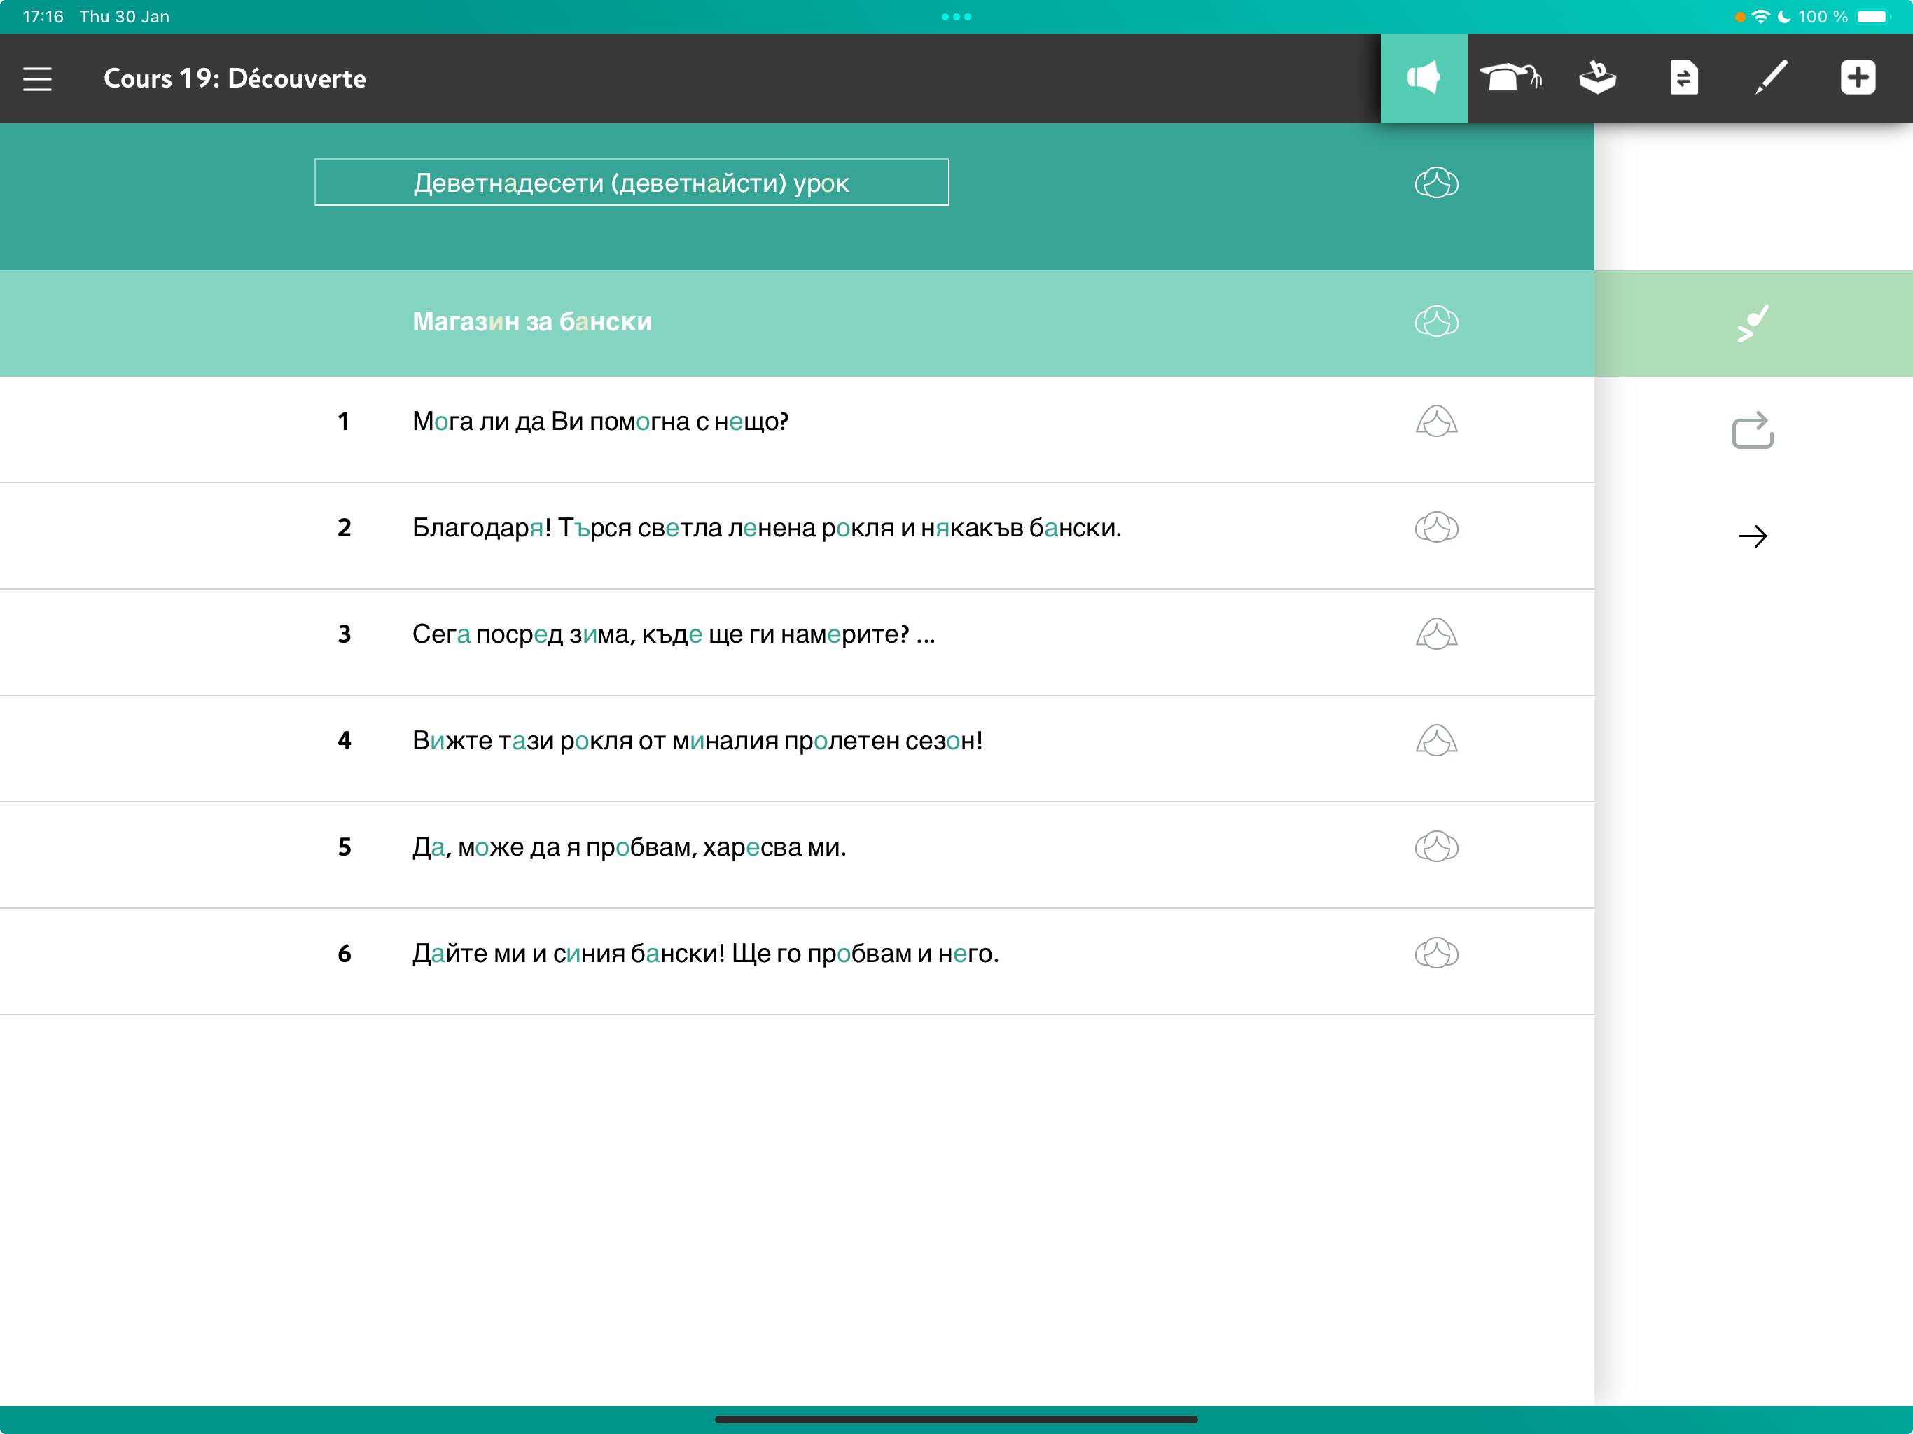1913x1434 pixels.
Task: Select sentence Да, може да я пробвам
Action: pyautogui.click(x=629, y=847)
